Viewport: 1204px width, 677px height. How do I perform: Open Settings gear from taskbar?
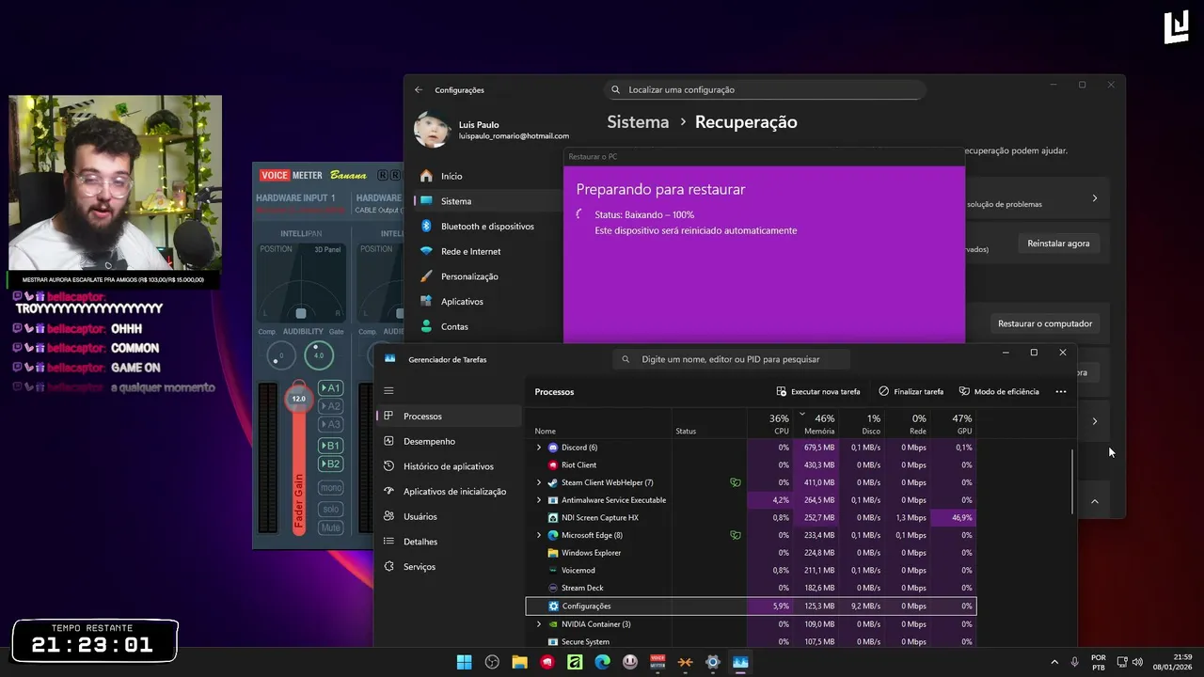(x=713, y=662)
